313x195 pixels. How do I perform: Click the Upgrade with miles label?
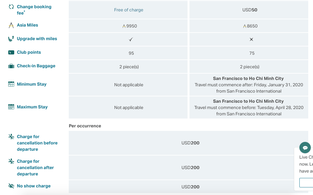pos(37,39)
